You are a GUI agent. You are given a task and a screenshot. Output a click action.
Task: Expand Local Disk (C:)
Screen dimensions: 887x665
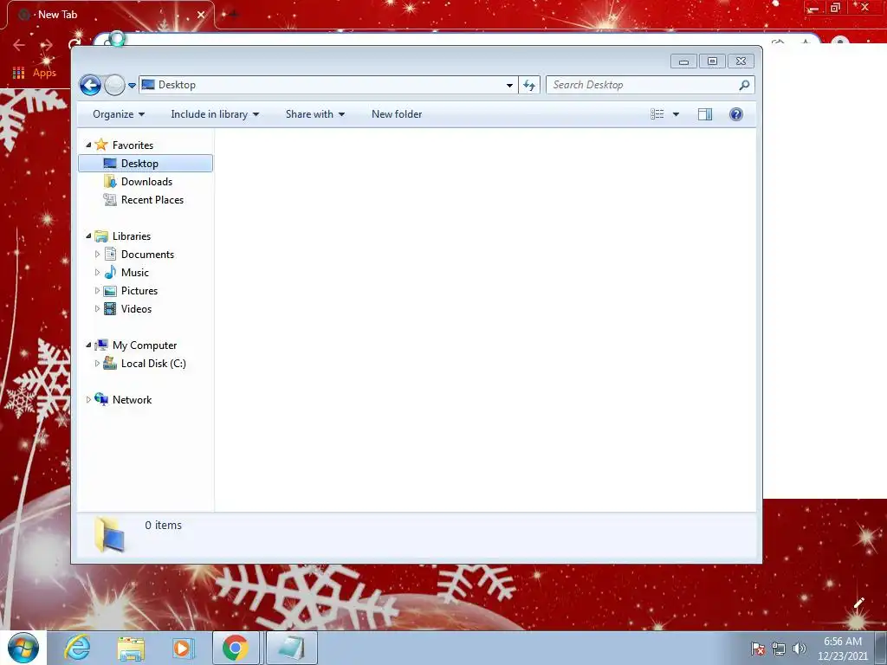[x=97, y=364]
